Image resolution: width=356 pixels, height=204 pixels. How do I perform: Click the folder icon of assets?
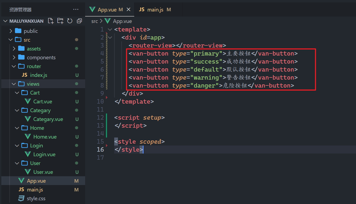[21, 48]
